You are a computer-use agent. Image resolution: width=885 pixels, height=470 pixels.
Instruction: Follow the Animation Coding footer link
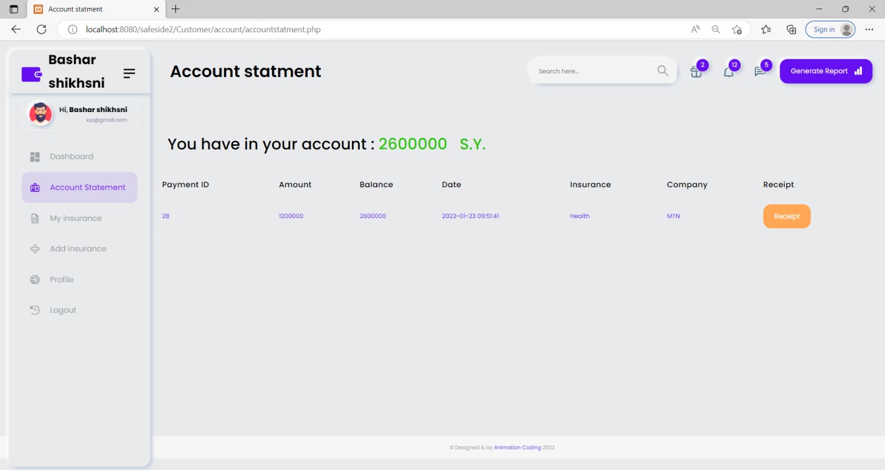click(x=517, y=448)
